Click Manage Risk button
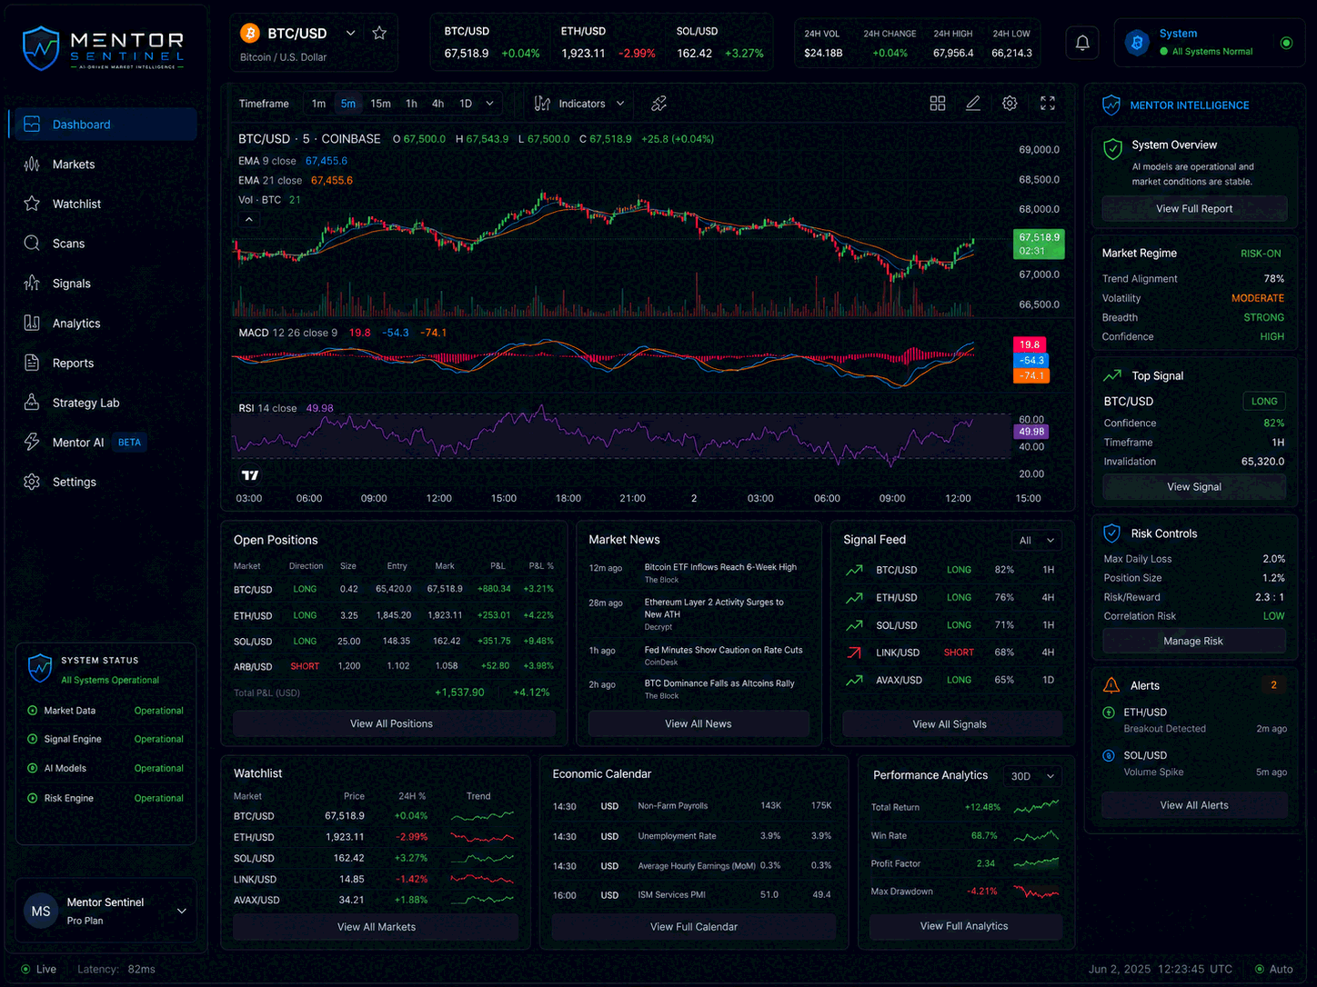The height and width of the screenshot is (987, 1317). coord(1193,641)
